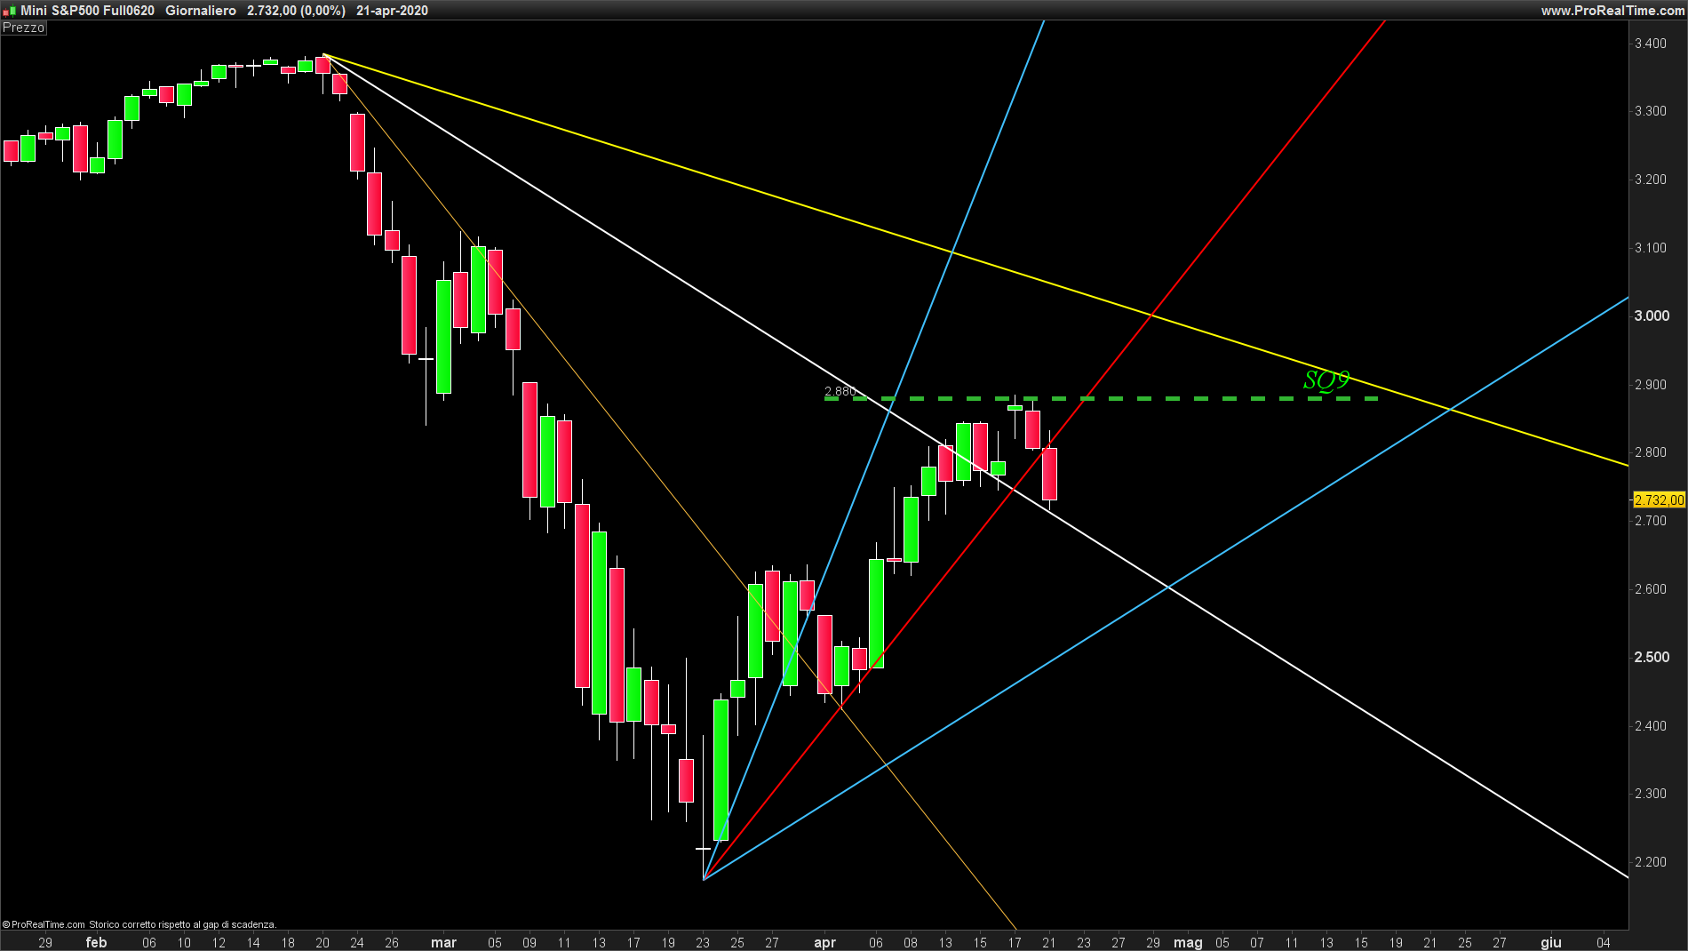Click the mag month label on time axis
The width and height of the screenshot is (1688, 951).
point(1188,942)
